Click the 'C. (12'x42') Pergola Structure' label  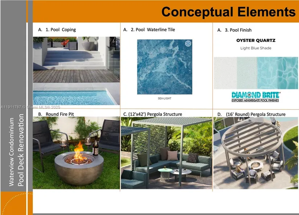153,114
